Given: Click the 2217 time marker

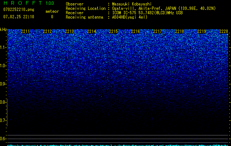Looking at the screenshot, I should coord(158,31).
